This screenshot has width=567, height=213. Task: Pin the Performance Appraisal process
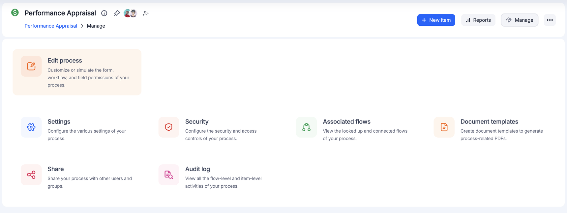click(117, 13)
